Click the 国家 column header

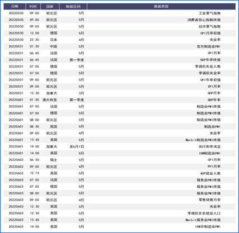[50, 7]
